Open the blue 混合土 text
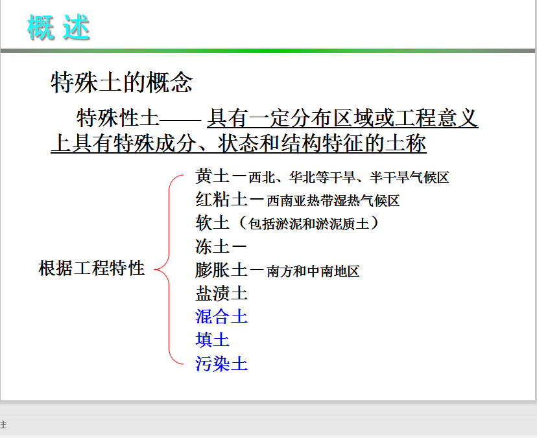Screen dimensions: 537x438 click(x=221, y=316)
